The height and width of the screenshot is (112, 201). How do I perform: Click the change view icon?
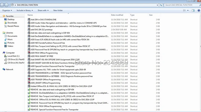[x=184, y=10]
